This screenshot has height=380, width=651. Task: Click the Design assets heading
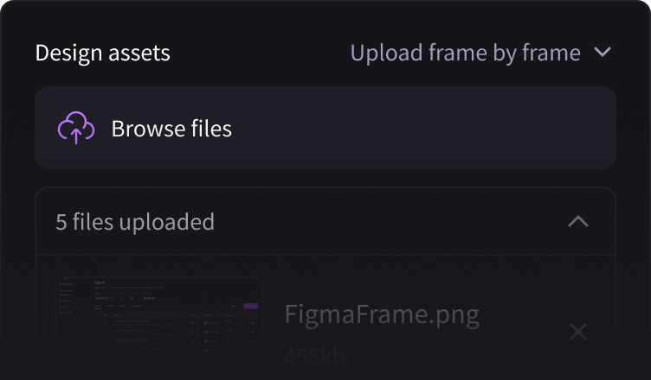point(102,53)
